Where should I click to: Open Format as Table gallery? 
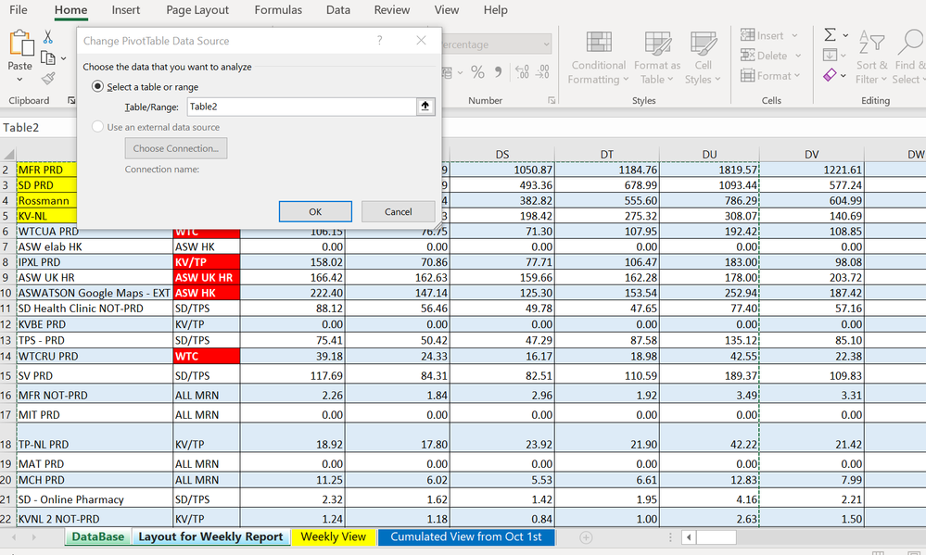tap(656, 57)
